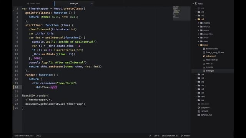This screenshot has height=138, width=246.
Task: Click line number 20 in gutter
Action: (16, 87)
